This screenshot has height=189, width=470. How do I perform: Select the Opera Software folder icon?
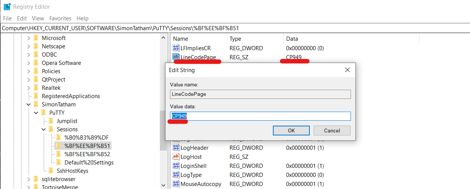coord(36,63)
